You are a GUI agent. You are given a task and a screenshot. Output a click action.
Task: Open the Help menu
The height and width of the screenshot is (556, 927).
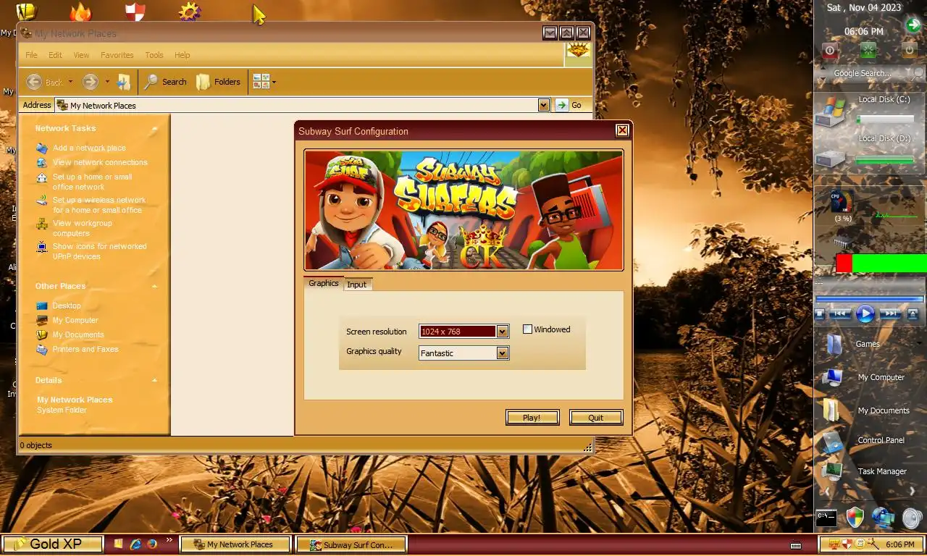[182, 55]
